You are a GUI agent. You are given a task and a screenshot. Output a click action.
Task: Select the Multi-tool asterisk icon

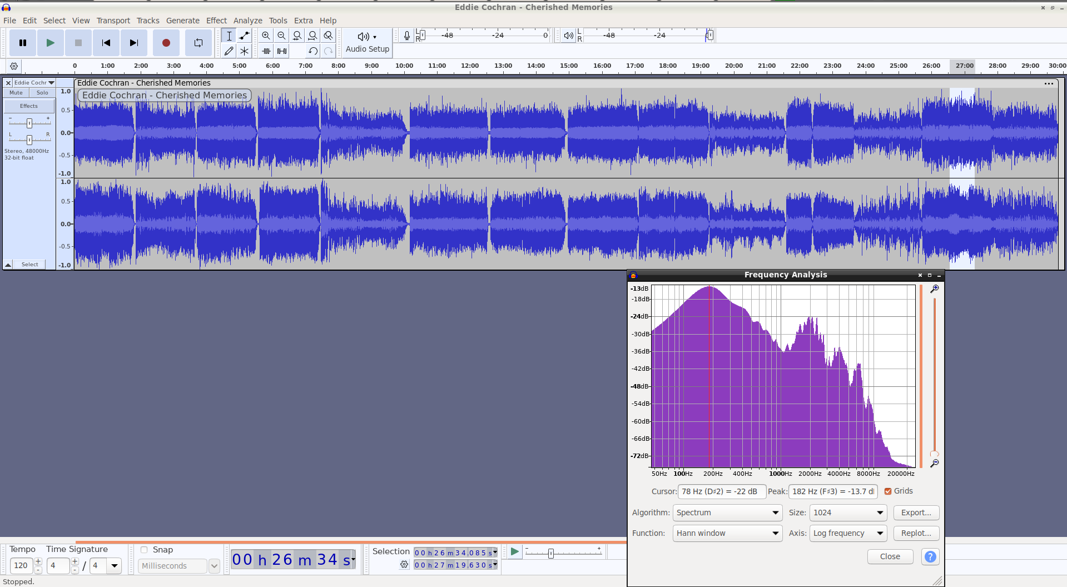[x=244, y=51]
